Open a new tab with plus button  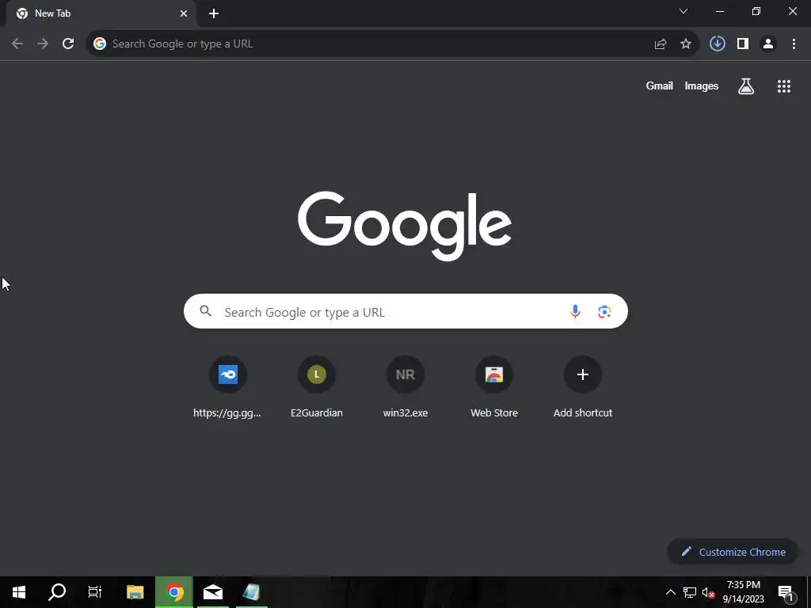click(x=214, y=13)
